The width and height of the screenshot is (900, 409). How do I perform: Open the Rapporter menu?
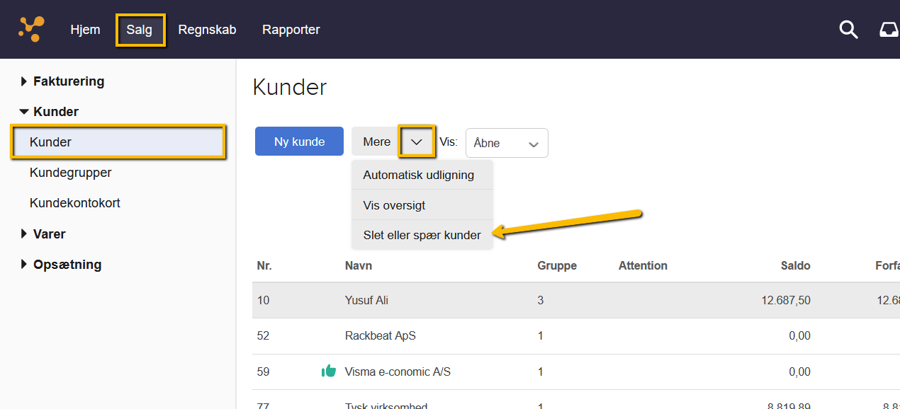click(291, 30)
